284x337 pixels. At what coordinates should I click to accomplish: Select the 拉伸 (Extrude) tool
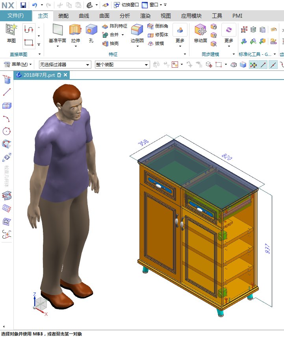click(75, 30)
